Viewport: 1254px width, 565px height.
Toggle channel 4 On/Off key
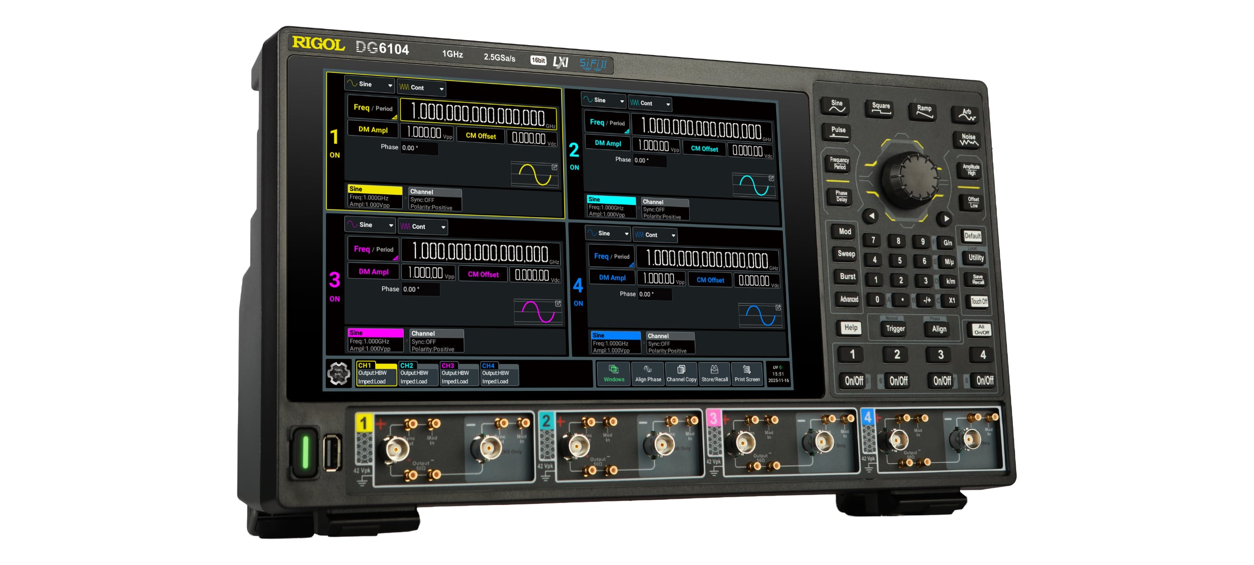984,380
